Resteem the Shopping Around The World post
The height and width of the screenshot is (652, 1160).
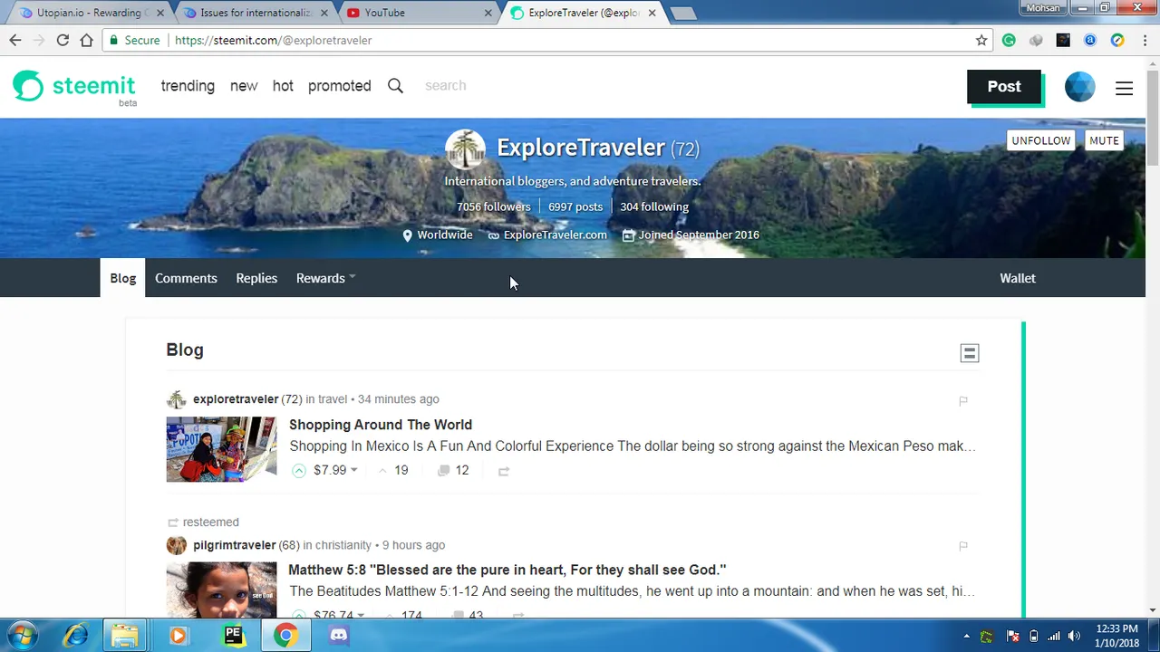point(504,471)
